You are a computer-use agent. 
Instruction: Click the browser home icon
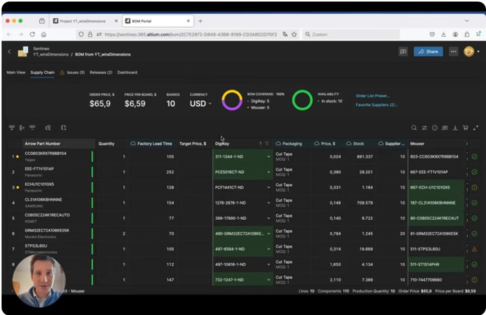point(44,35)
